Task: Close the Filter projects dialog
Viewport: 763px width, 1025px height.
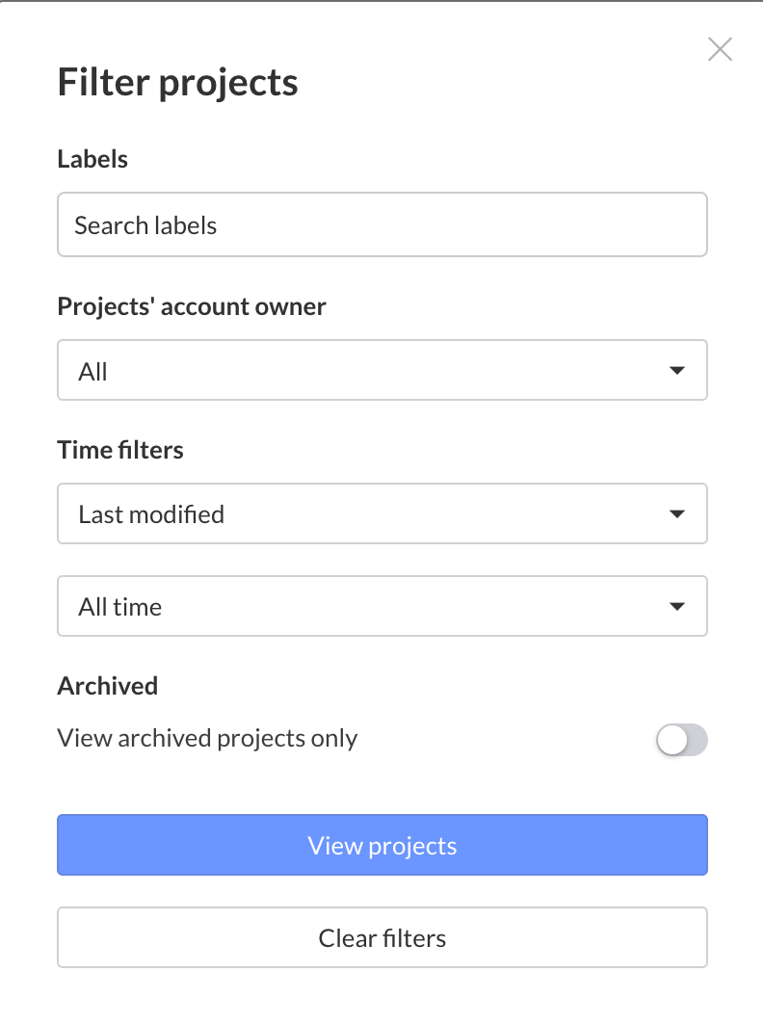Action: coord(720,49)
